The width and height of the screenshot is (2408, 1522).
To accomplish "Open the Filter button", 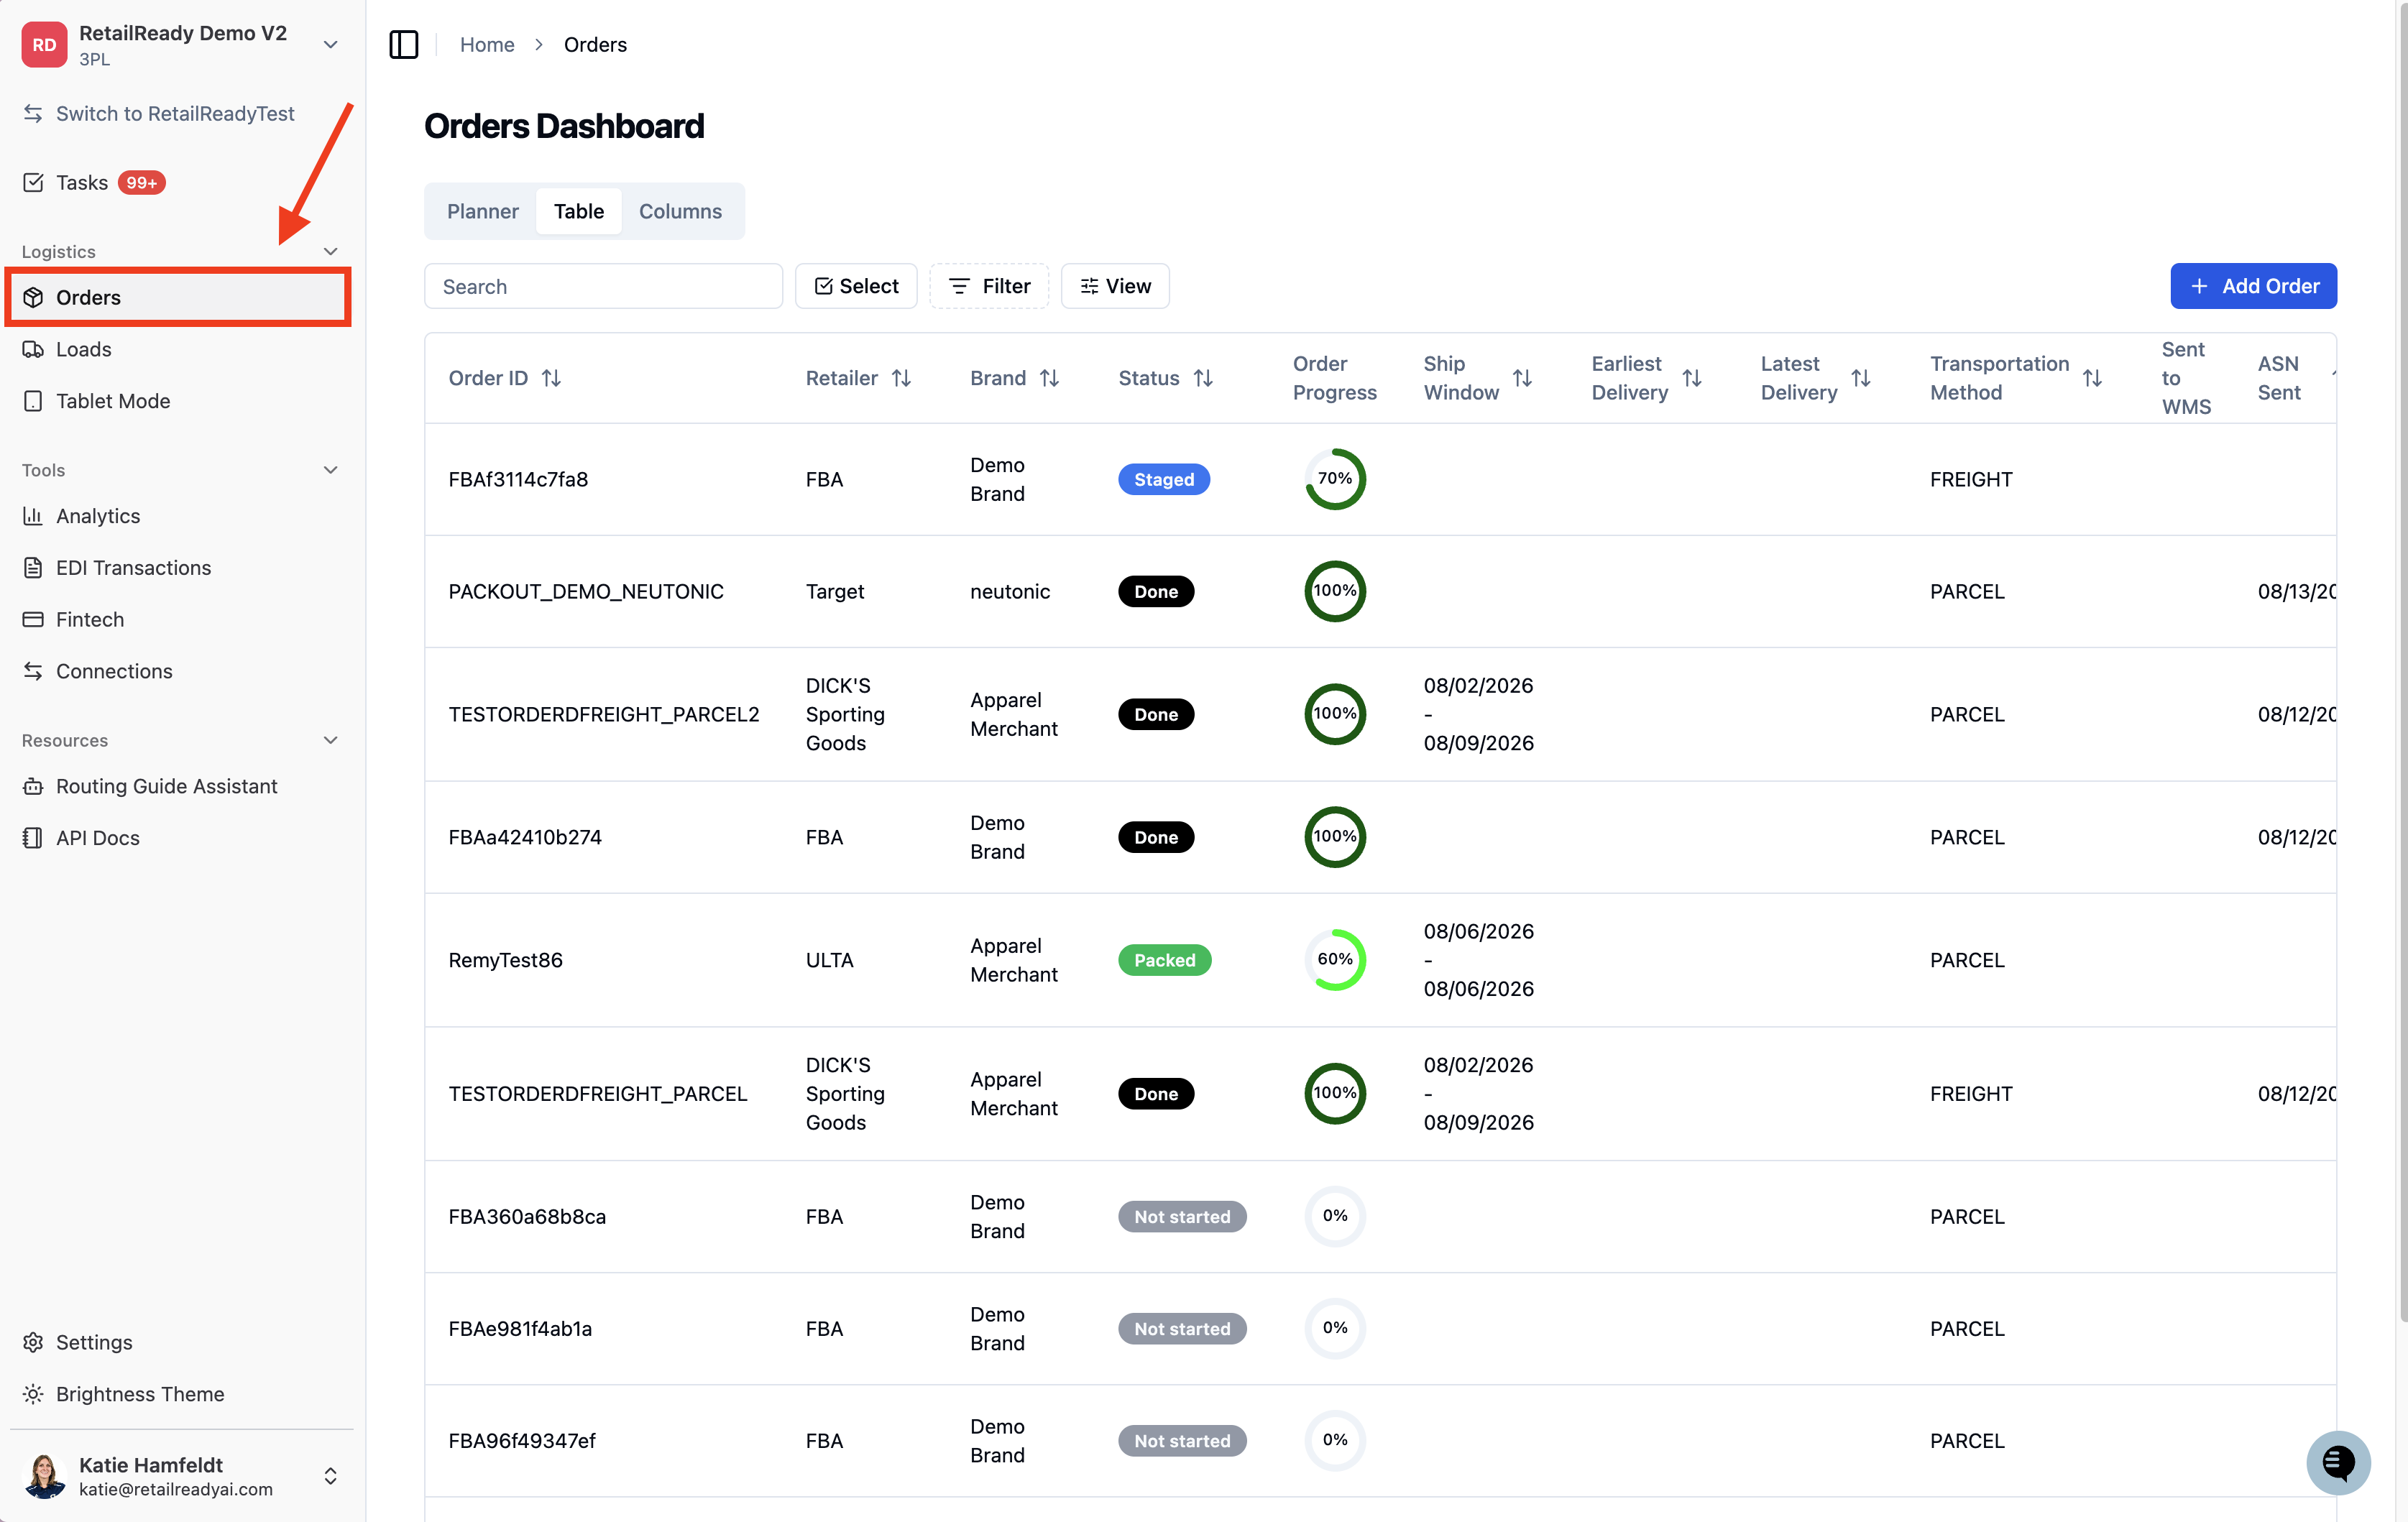I will pyautogui.click(x=989, y=286).
